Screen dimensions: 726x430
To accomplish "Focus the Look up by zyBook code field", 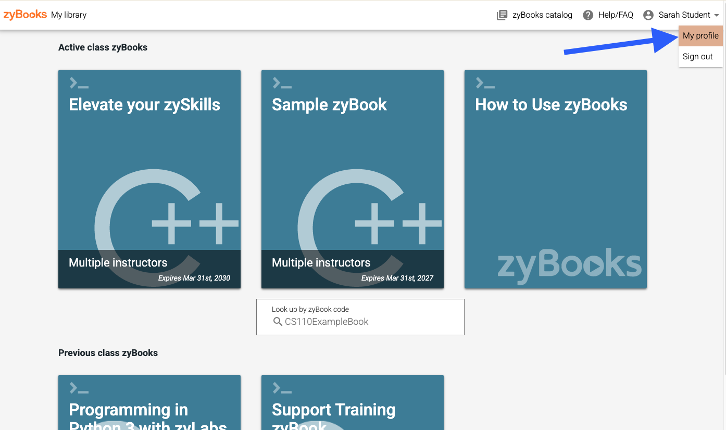I will (x=360, y=317).
